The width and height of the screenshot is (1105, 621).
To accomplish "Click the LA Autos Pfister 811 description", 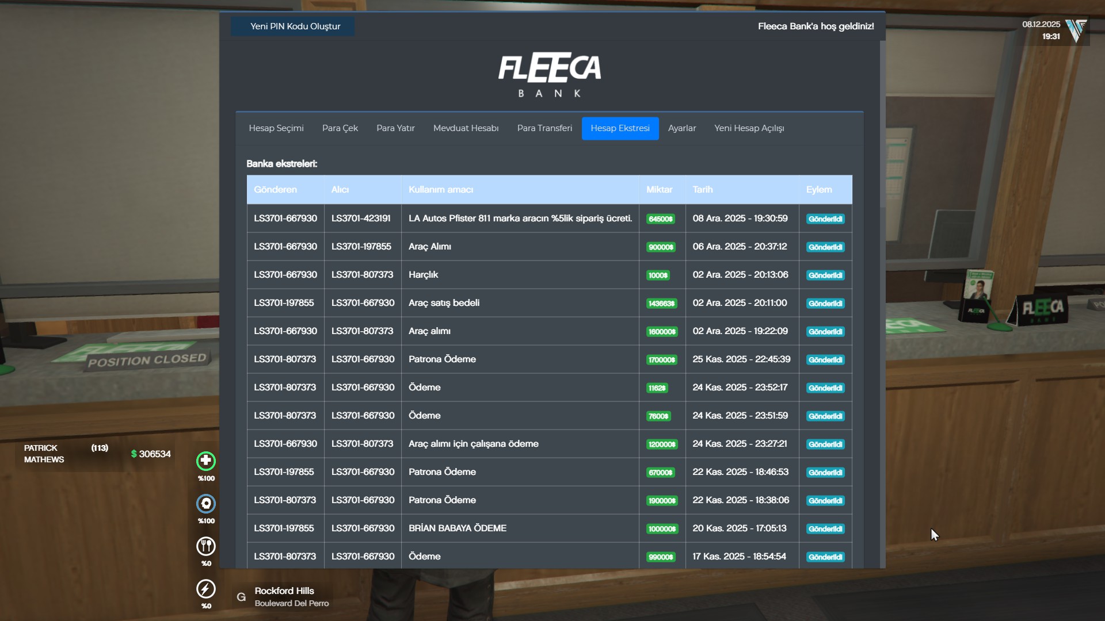I will click(x=520, y=218).
